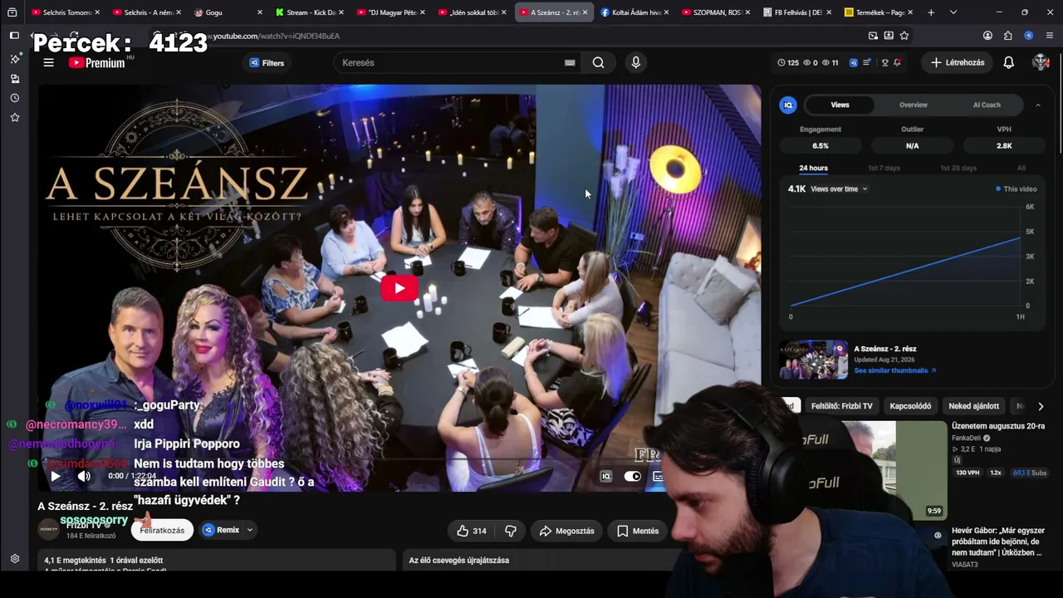This screenshot has width=1063, height=598.
Task: Select the Kapcsolódó chip
Action: [910, 406]
